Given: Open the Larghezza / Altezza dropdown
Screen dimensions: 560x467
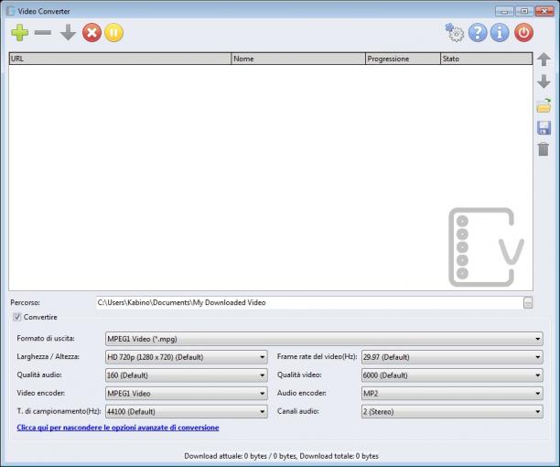Looking at the screenshot, I should pos(186,357).
